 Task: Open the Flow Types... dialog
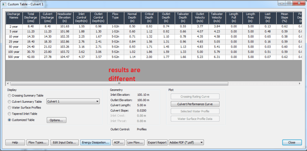(x=38, y=143)
